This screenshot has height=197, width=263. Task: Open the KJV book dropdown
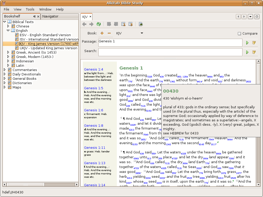[x=142, y=33]
